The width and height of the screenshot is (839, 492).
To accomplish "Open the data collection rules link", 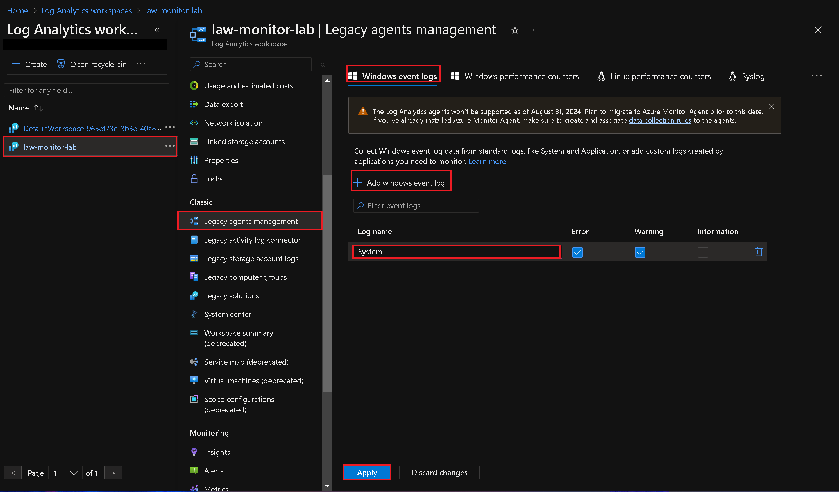I will click(x=660, y=120).
